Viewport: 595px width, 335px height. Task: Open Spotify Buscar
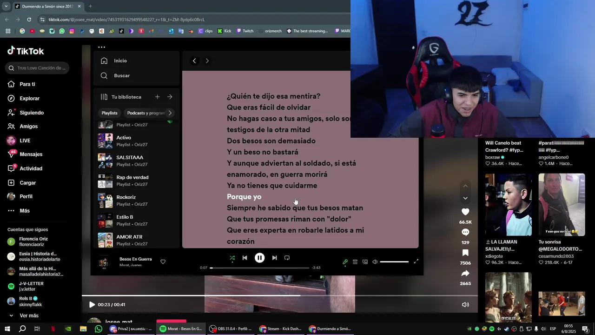(x=115, y=76)
